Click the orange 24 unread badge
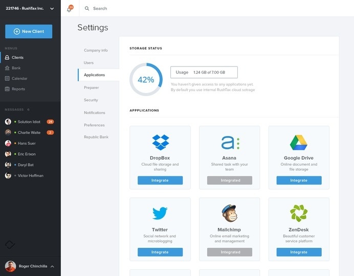 50,122
